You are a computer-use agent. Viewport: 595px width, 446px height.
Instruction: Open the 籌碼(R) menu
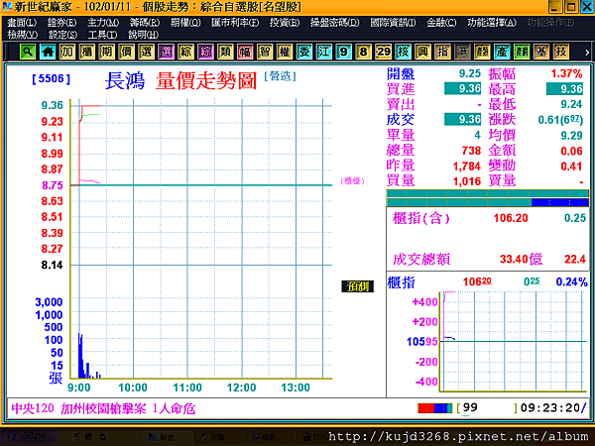[x=145, y=23]
